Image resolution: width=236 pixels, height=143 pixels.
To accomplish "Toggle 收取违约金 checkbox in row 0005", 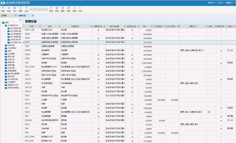I will click(132, 38).
